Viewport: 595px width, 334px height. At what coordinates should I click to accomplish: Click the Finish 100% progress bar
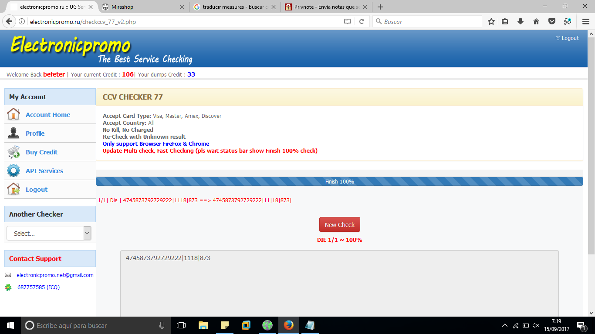click(x=339, y=181)
